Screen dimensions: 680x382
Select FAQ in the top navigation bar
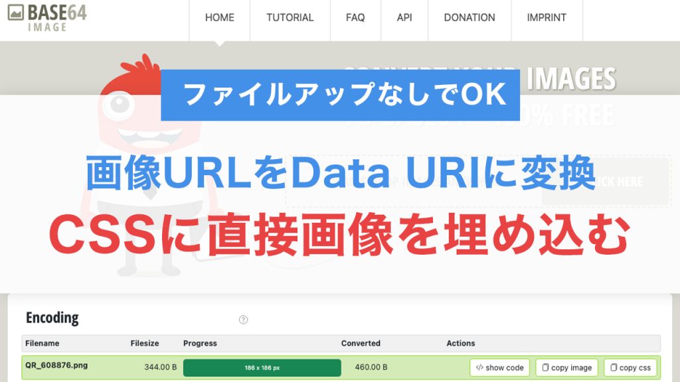tap(355, 18)
